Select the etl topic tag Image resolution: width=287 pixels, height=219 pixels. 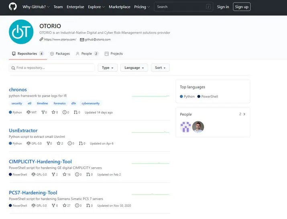pos(29,103)
